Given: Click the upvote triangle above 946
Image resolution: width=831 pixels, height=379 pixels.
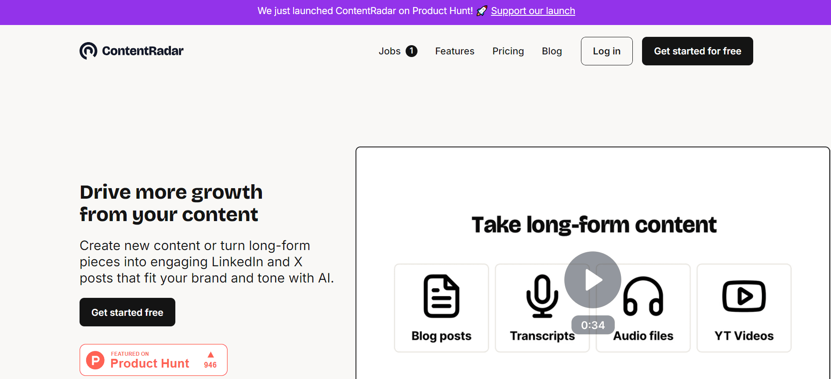Looking at the screenshot, I should (x=210, y=355).
